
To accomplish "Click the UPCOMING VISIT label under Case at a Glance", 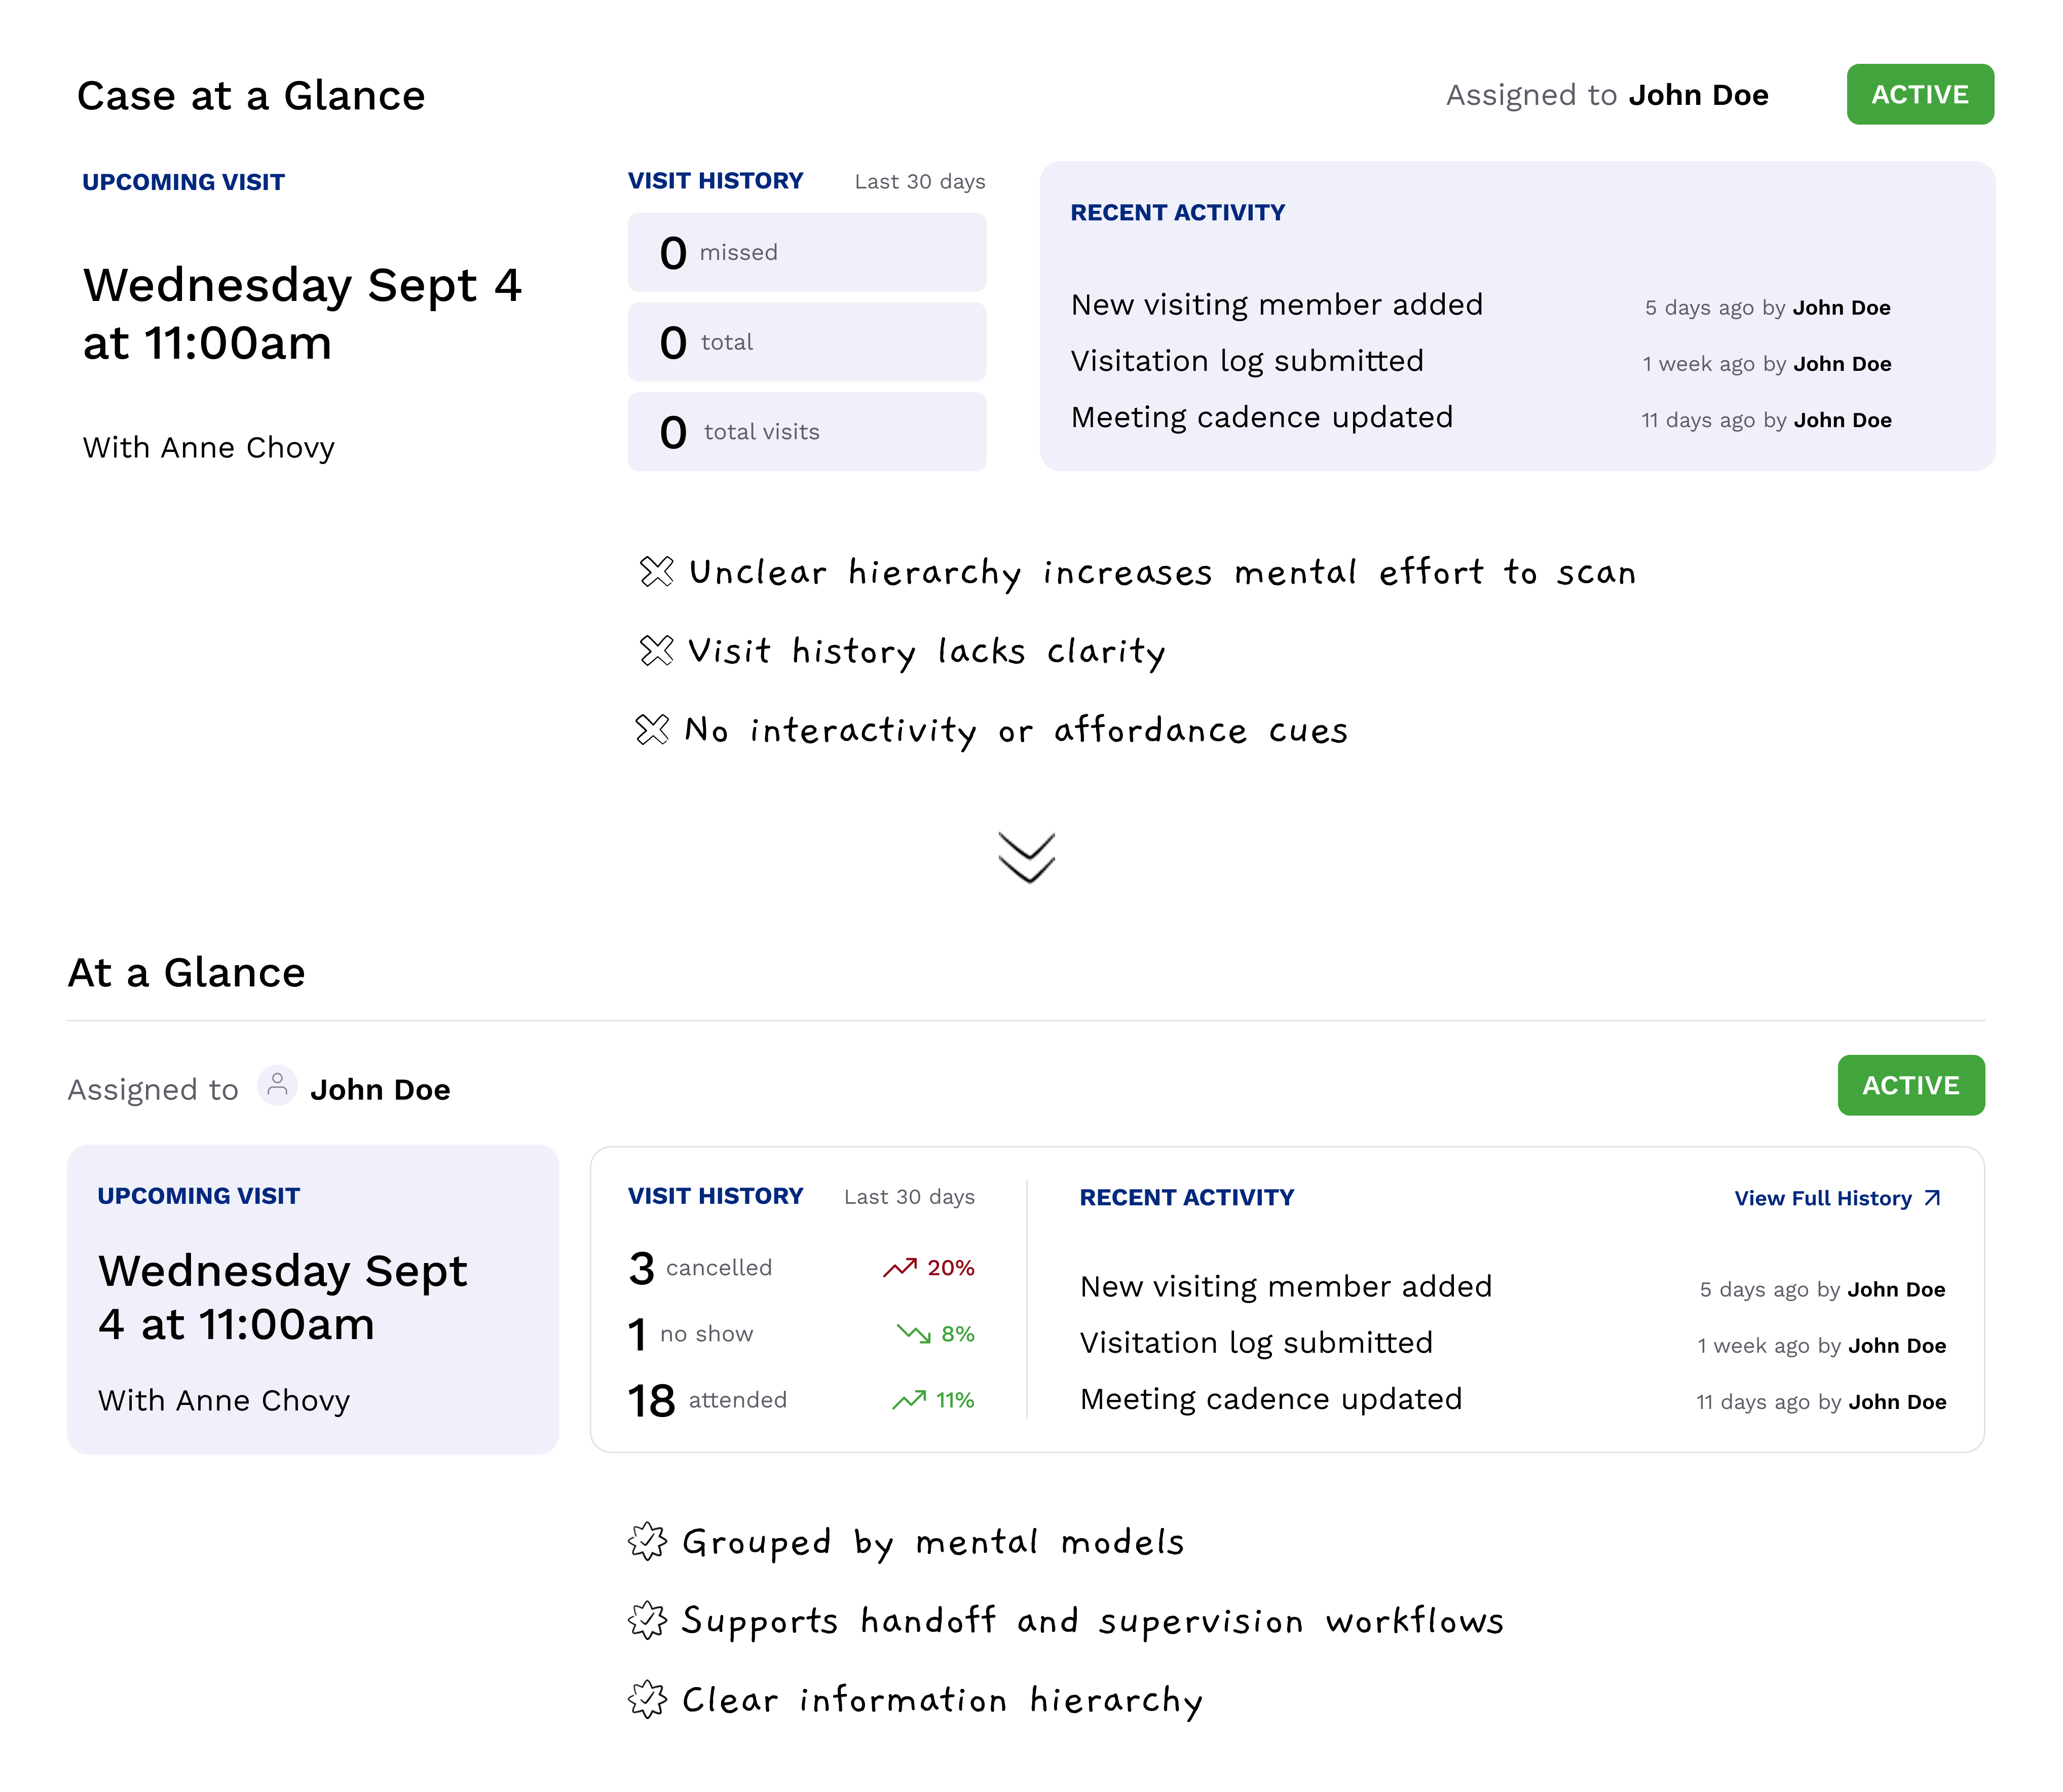I will pos(183,182).
